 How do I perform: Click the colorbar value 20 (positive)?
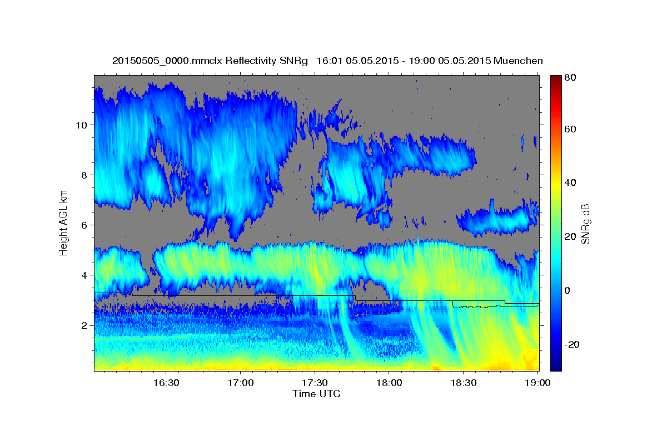tap(570, 237)
